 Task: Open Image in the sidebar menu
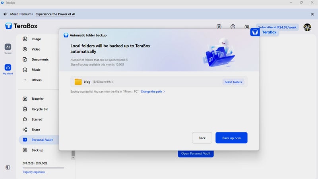tap(36, 39)
